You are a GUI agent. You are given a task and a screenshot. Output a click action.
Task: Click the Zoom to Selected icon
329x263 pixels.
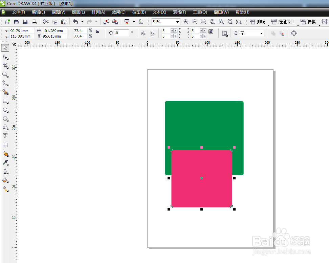tap(203, 22)
